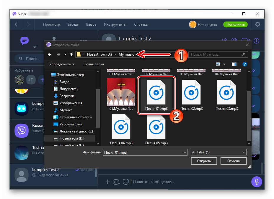
Task: Click the Viber Поиск search field
Action: pyautogui.click(x=30, y=59)
